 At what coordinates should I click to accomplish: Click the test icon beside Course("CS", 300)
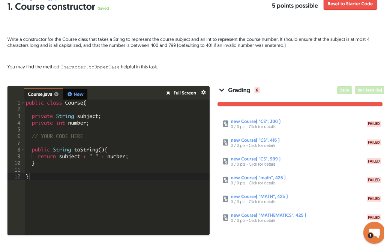point(225,124)
